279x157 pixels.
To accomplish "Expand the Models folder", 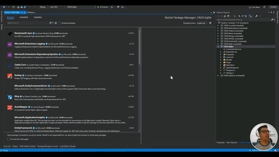I will click(221, 60).
